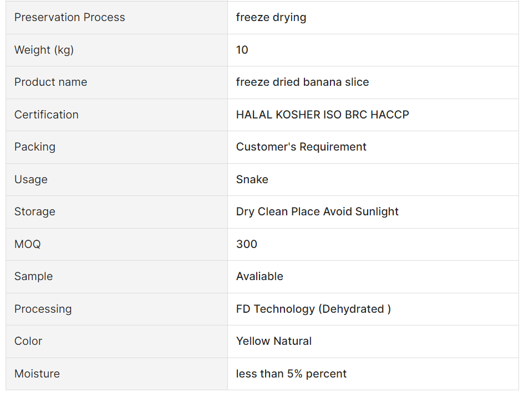Click the Preservation Process label cell
Screen dimensions: 524x393
point(69,18)
